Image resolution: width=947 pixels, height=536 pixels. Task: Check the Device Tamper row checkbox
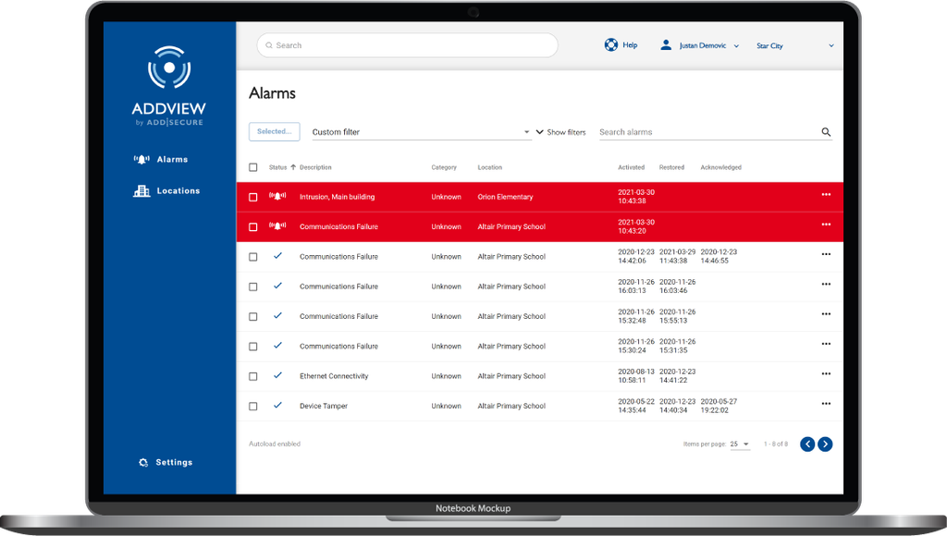[x=253, y=407]
